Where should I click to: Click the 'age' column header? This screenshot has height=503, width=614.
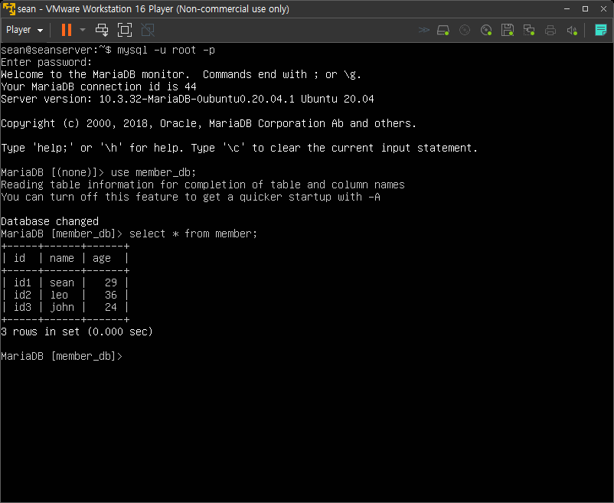pos(102,259)
